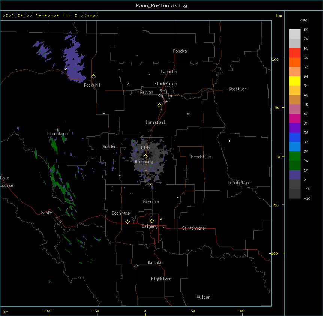Click the white asterisk above Limestone label
The width and height of the screenshot is (323, 316).
pyautogui.click(x=57, y=130)
